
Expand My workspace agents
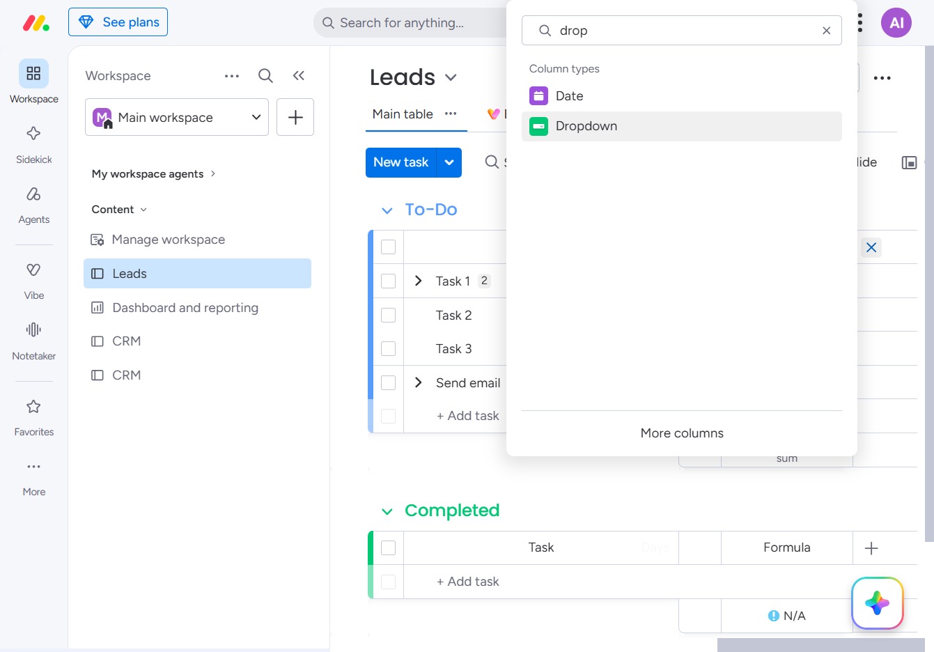(x=153, y=174)
